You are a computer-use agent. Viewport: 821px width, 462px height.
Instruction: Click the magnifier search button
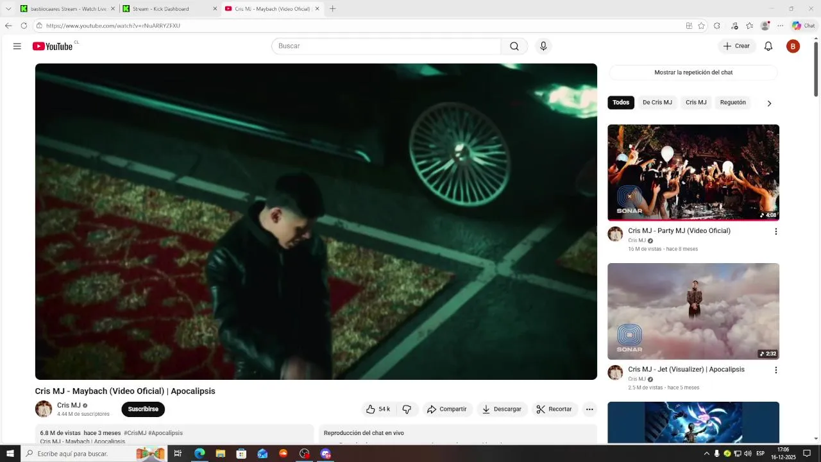pos(514,46)
